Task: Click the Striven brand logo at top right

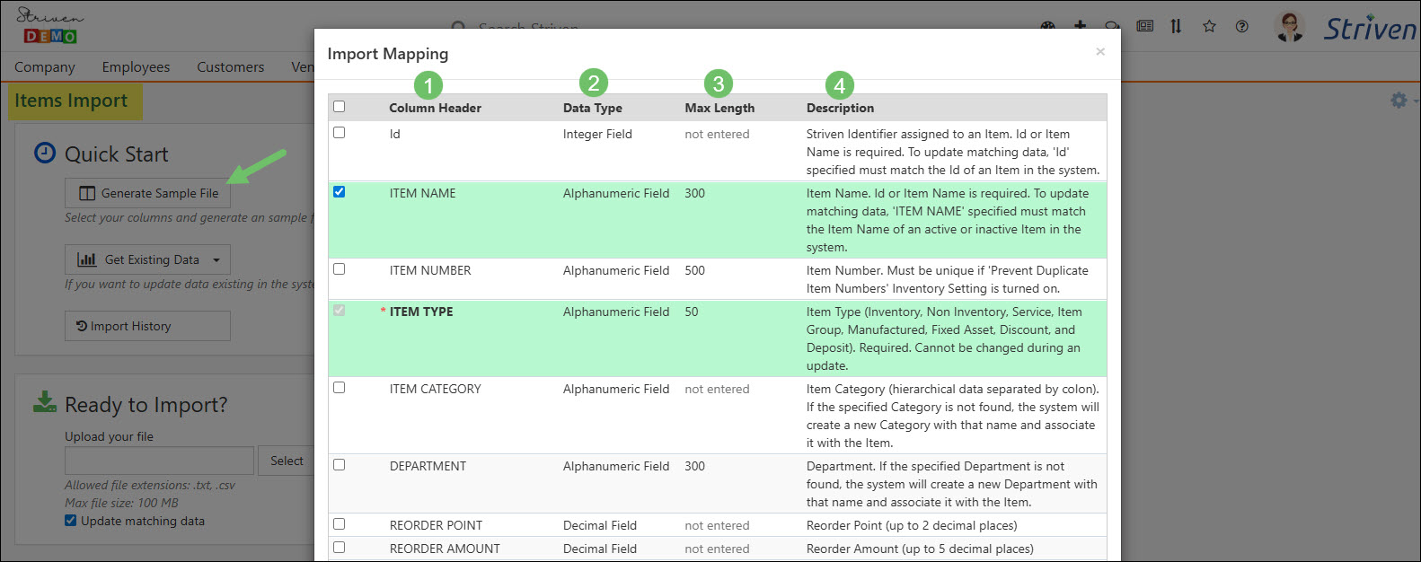Action: pos(1369,29)
